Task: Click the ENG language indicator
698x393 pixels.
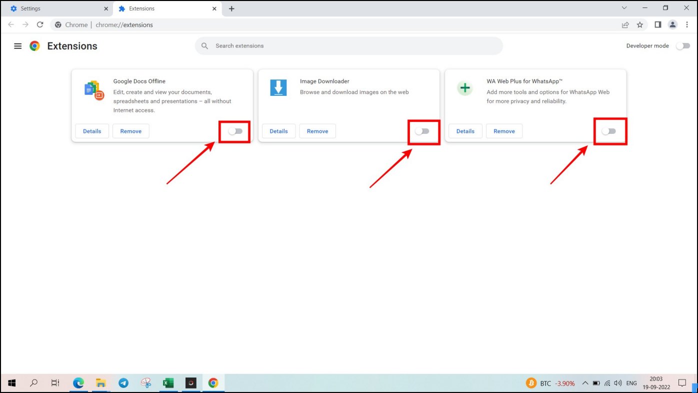Action: point(631,384)
